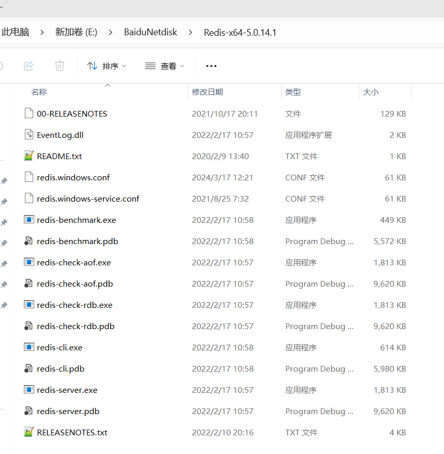The height and width of the screenshot is (454, 444).
Task: Click the size value 449 KB
Action: [x=393, y=220]
